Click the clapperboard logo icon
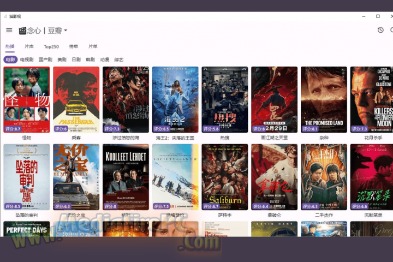Image resolution: width=393 pixels, height=262 pixels. click(22, 31)
